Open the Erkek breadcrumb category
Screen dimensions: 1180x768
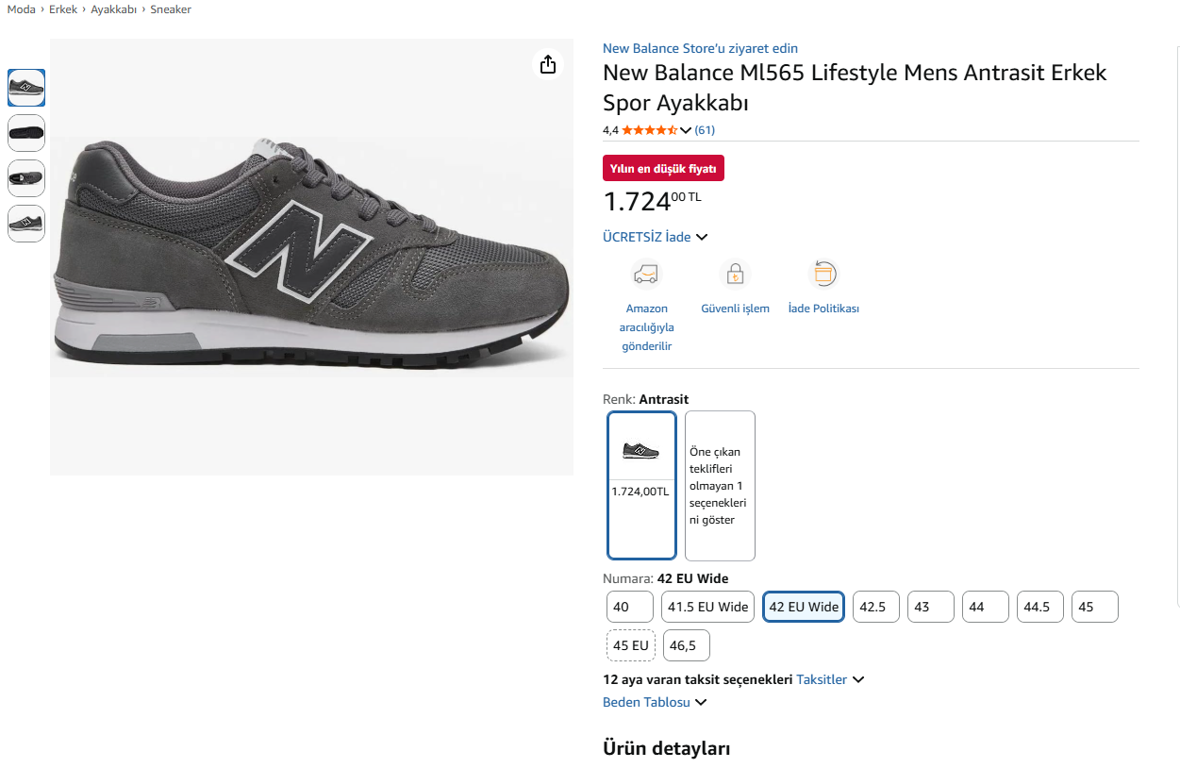click(63, 9)
